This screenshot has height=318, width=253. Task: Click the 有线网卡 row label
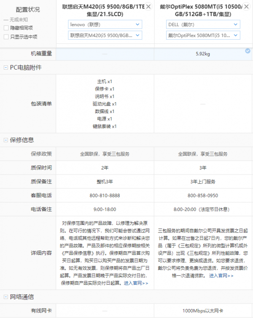(41, 310)
